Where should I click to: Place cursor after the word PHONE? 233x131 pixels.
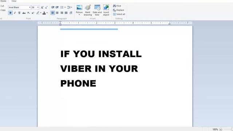[x=96, y=83]
